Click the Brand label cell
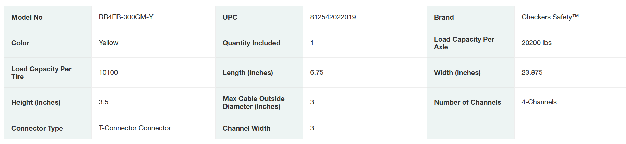This screenshot has height=144, width=626. (x=444, y=17)
